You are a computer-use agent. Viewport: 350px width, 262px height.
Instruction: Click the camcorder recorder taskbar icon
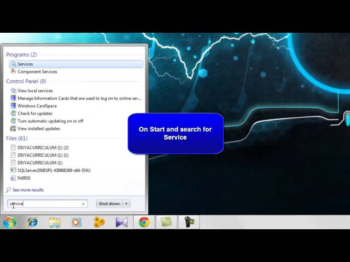tap(189, 222)
